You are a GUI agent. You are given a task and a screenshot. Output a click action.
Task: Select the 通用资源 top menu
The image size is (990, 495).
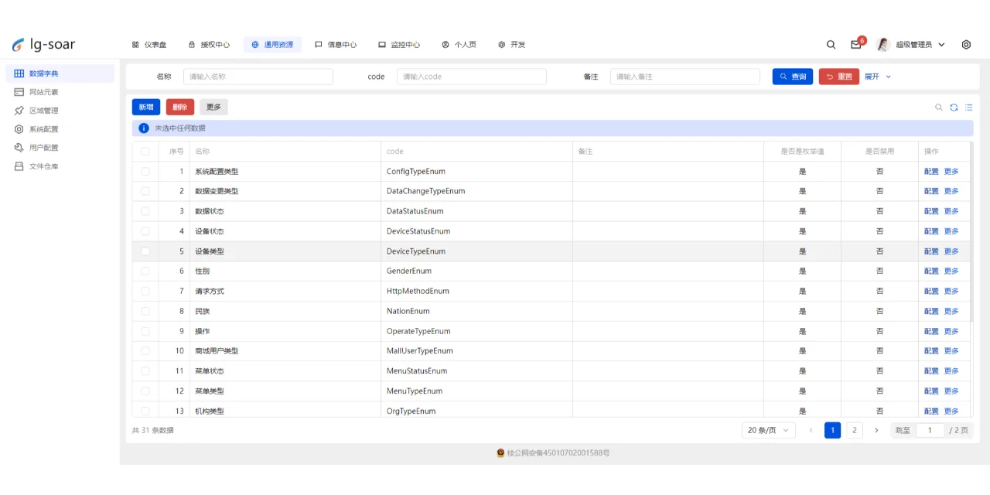(x=272, y=45)
